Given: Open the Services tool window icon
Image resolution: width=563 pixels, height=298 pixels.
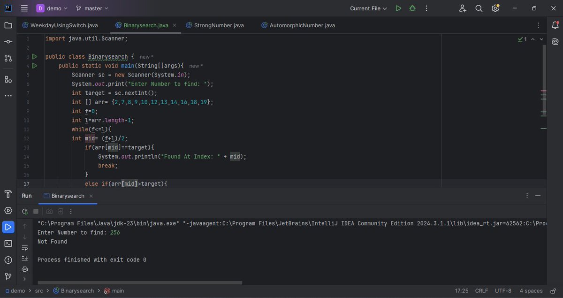Looking at the screenshot, I should pyautogui.click(x=8, y=210).
